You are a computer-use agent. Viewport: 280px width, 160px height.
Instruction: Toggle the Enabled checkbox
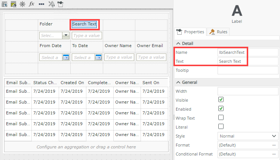tap(221, 108)
